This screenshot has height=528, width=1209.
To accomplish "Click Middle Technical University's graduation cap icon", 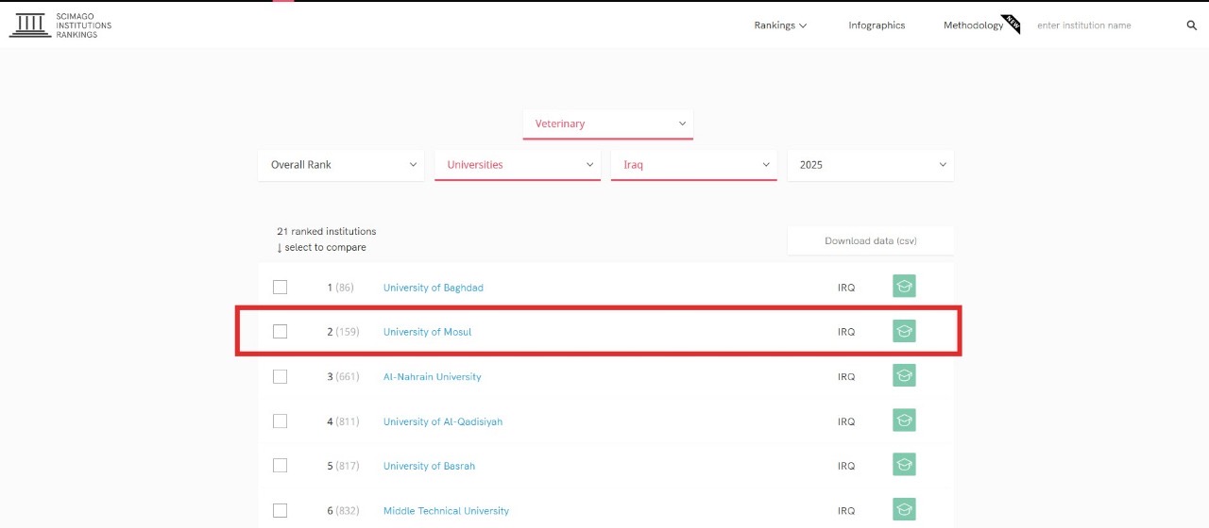I will pyautogui.click(x=904, y=510).
